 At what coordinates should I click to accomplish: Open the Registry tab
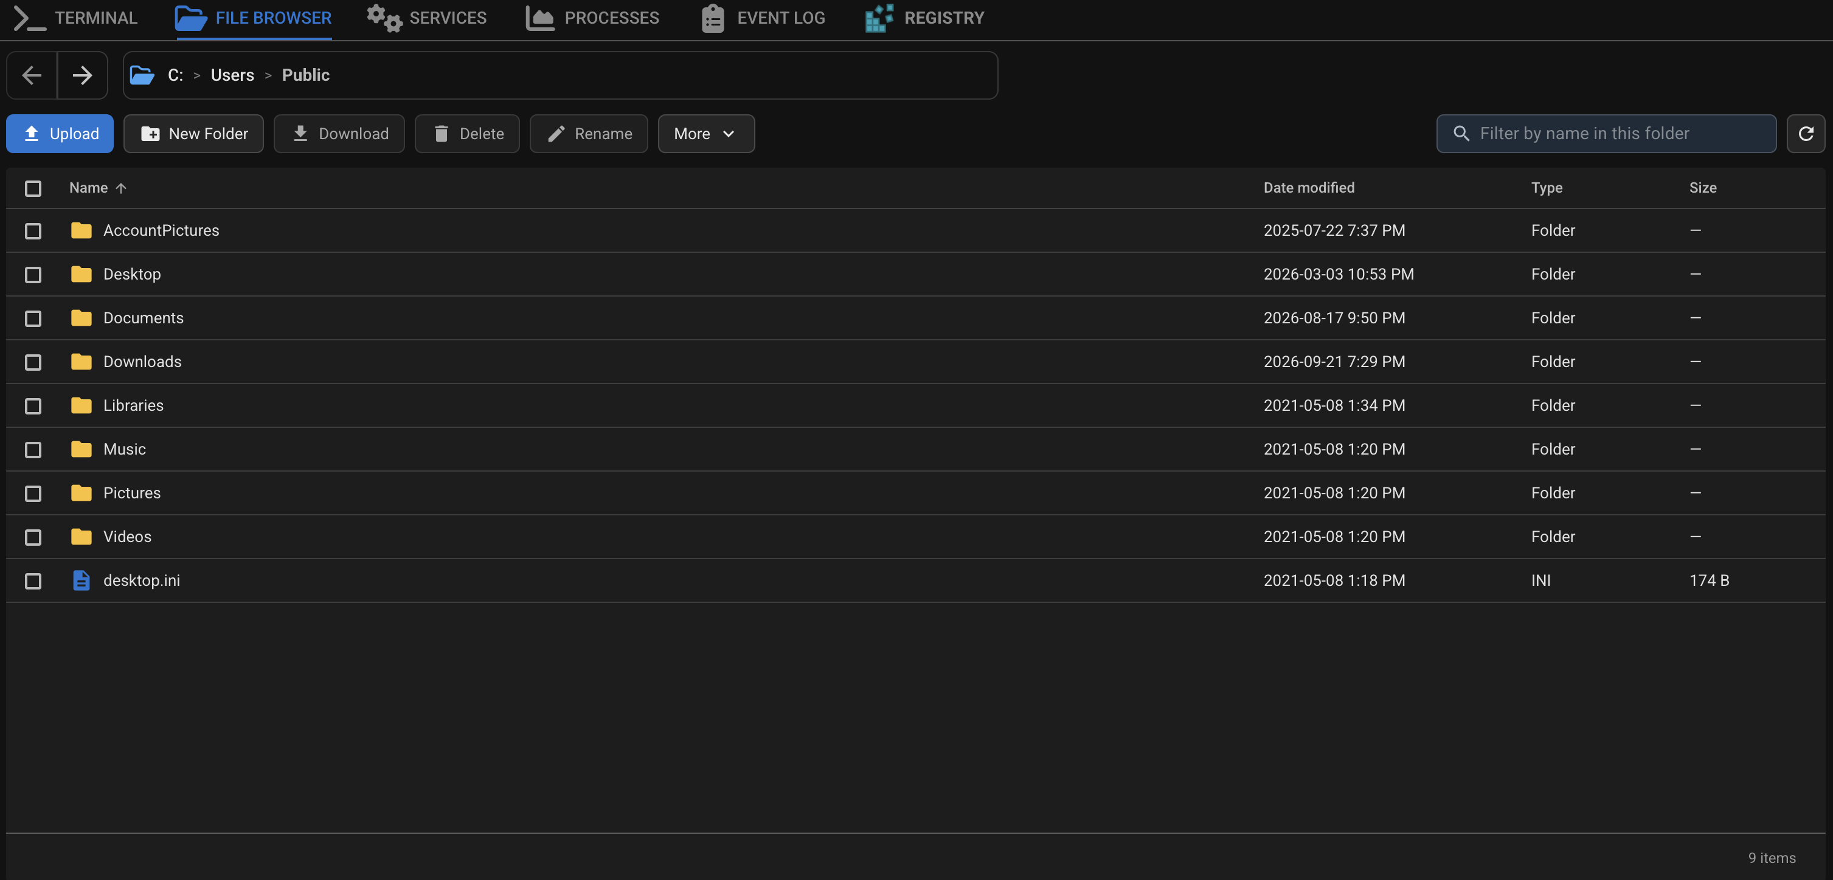[924, 18]
